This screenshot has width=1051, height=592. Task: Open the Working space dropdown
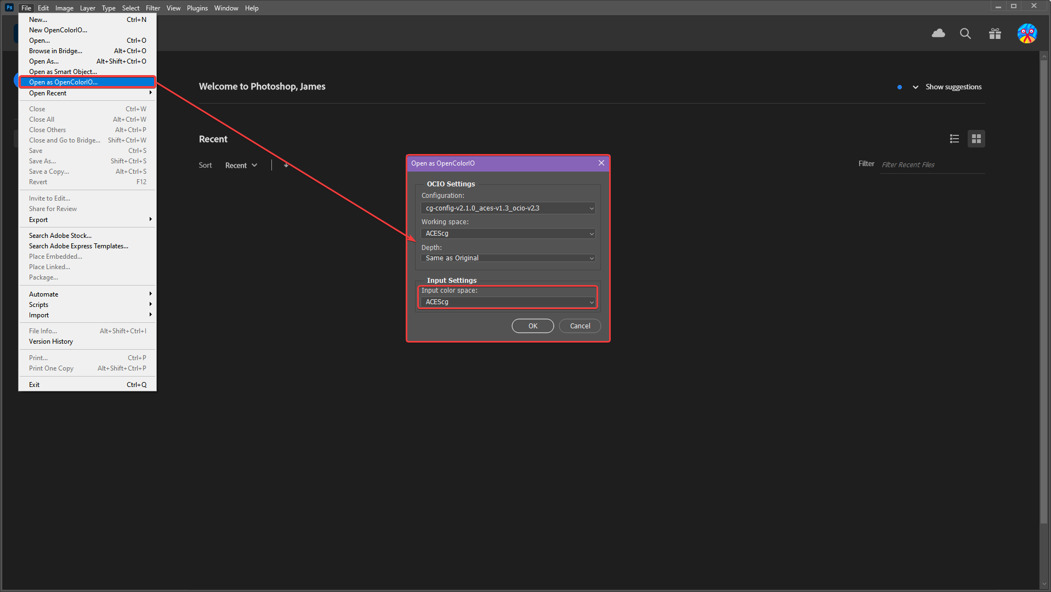pos(508,234)
